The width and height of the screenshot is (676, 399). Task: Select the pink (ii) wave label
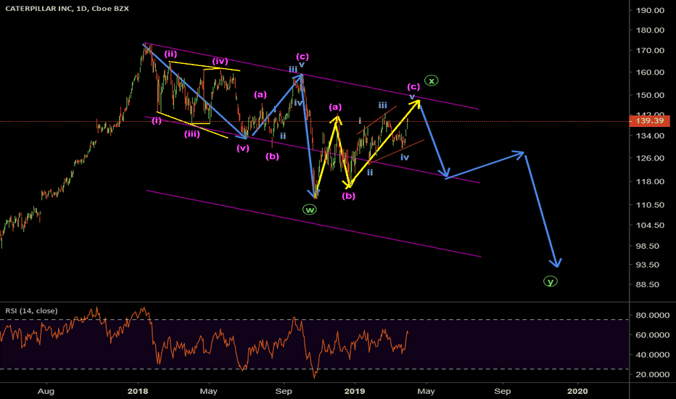click(170, 54)
